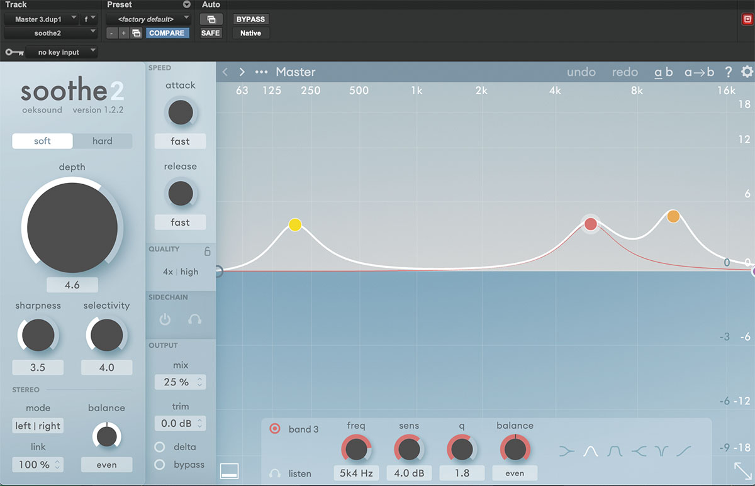755x486 pixels.
Task: Click the preset minus button
Action: pos(111,33)
